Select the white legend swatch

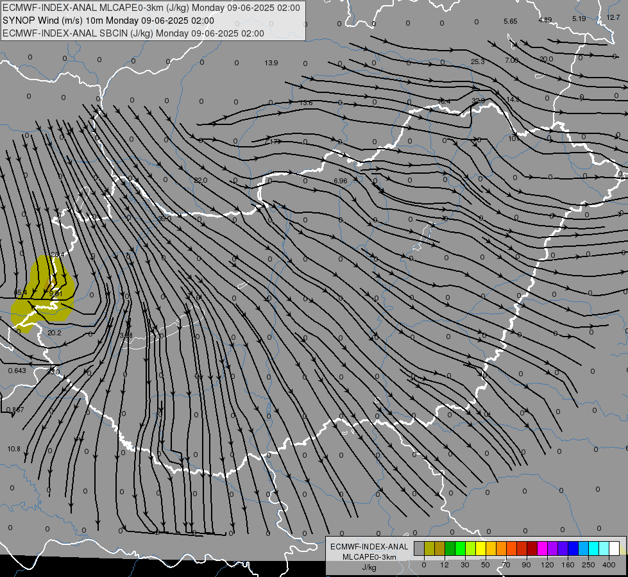pyautogui.click(x=614, y=548)
